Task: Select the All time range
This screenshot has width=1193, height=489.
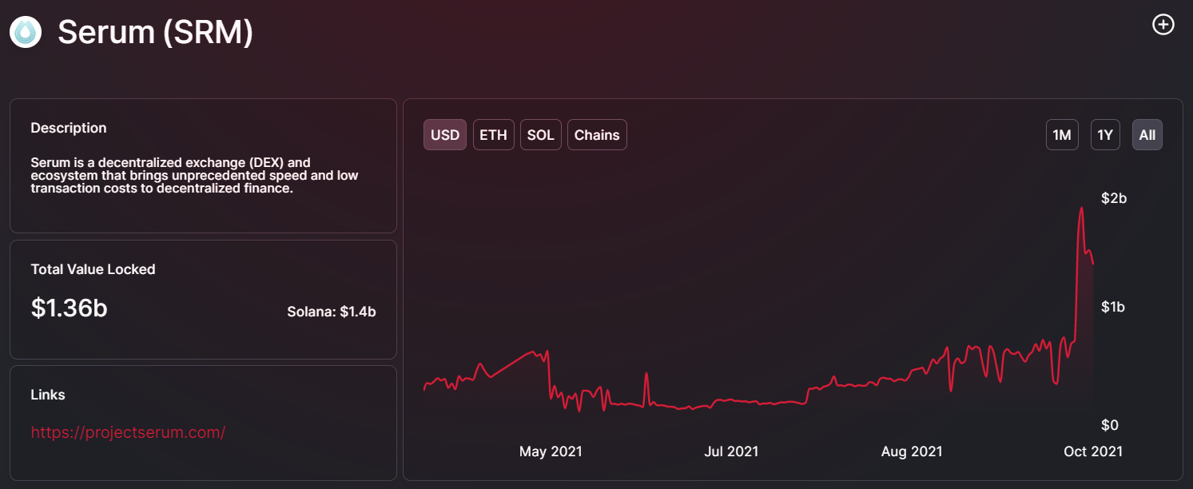Action: click(x=1147, y=135)
